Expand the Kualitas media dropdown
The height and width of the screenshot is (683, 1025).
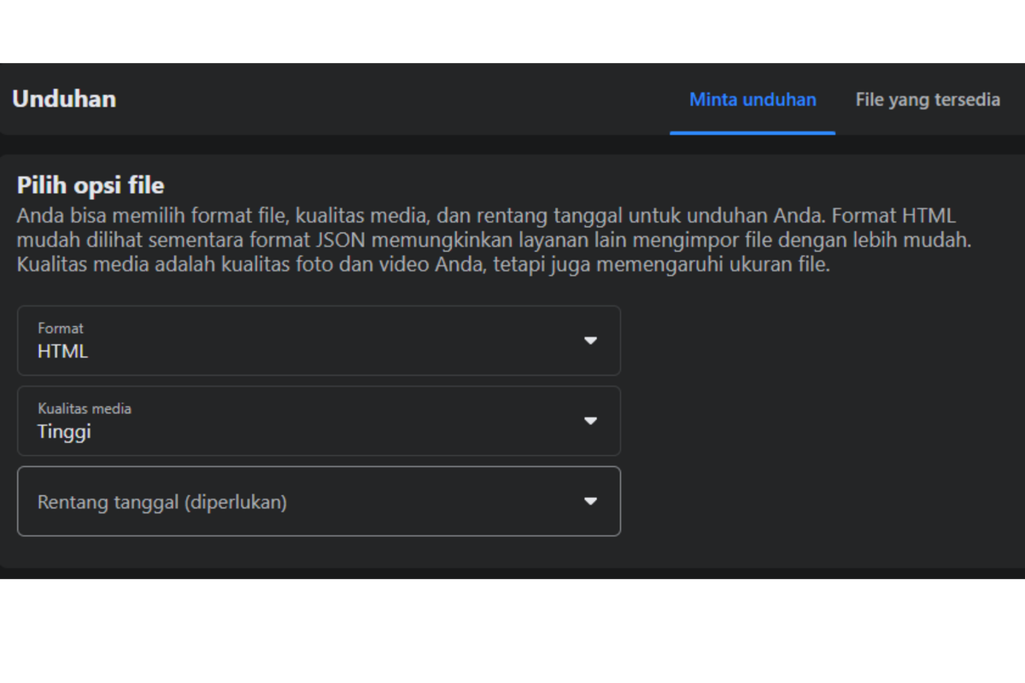(x=318, y=421)
